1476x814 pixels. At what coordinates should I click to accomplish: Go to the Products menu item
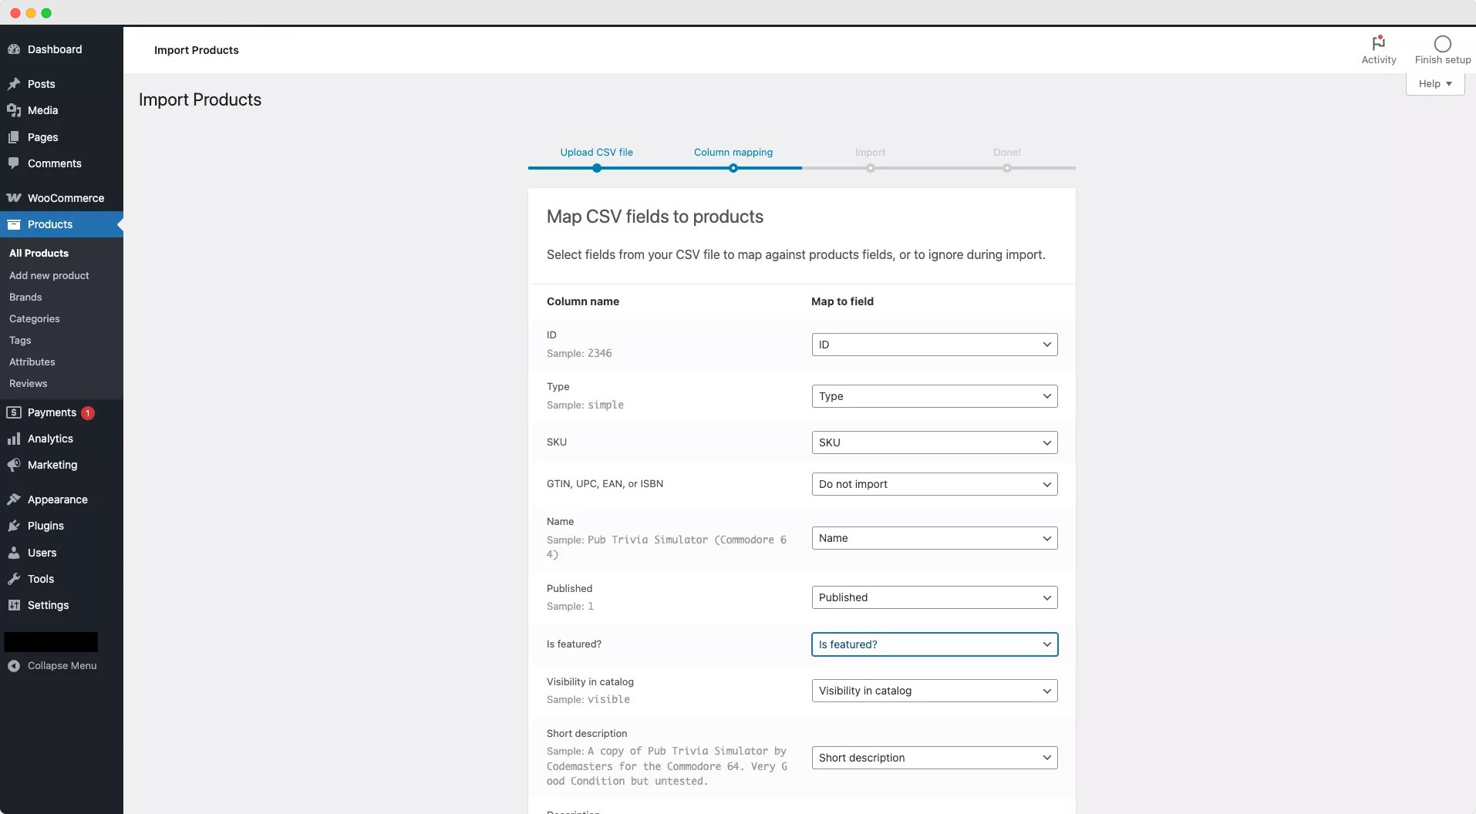pos(51,224)
